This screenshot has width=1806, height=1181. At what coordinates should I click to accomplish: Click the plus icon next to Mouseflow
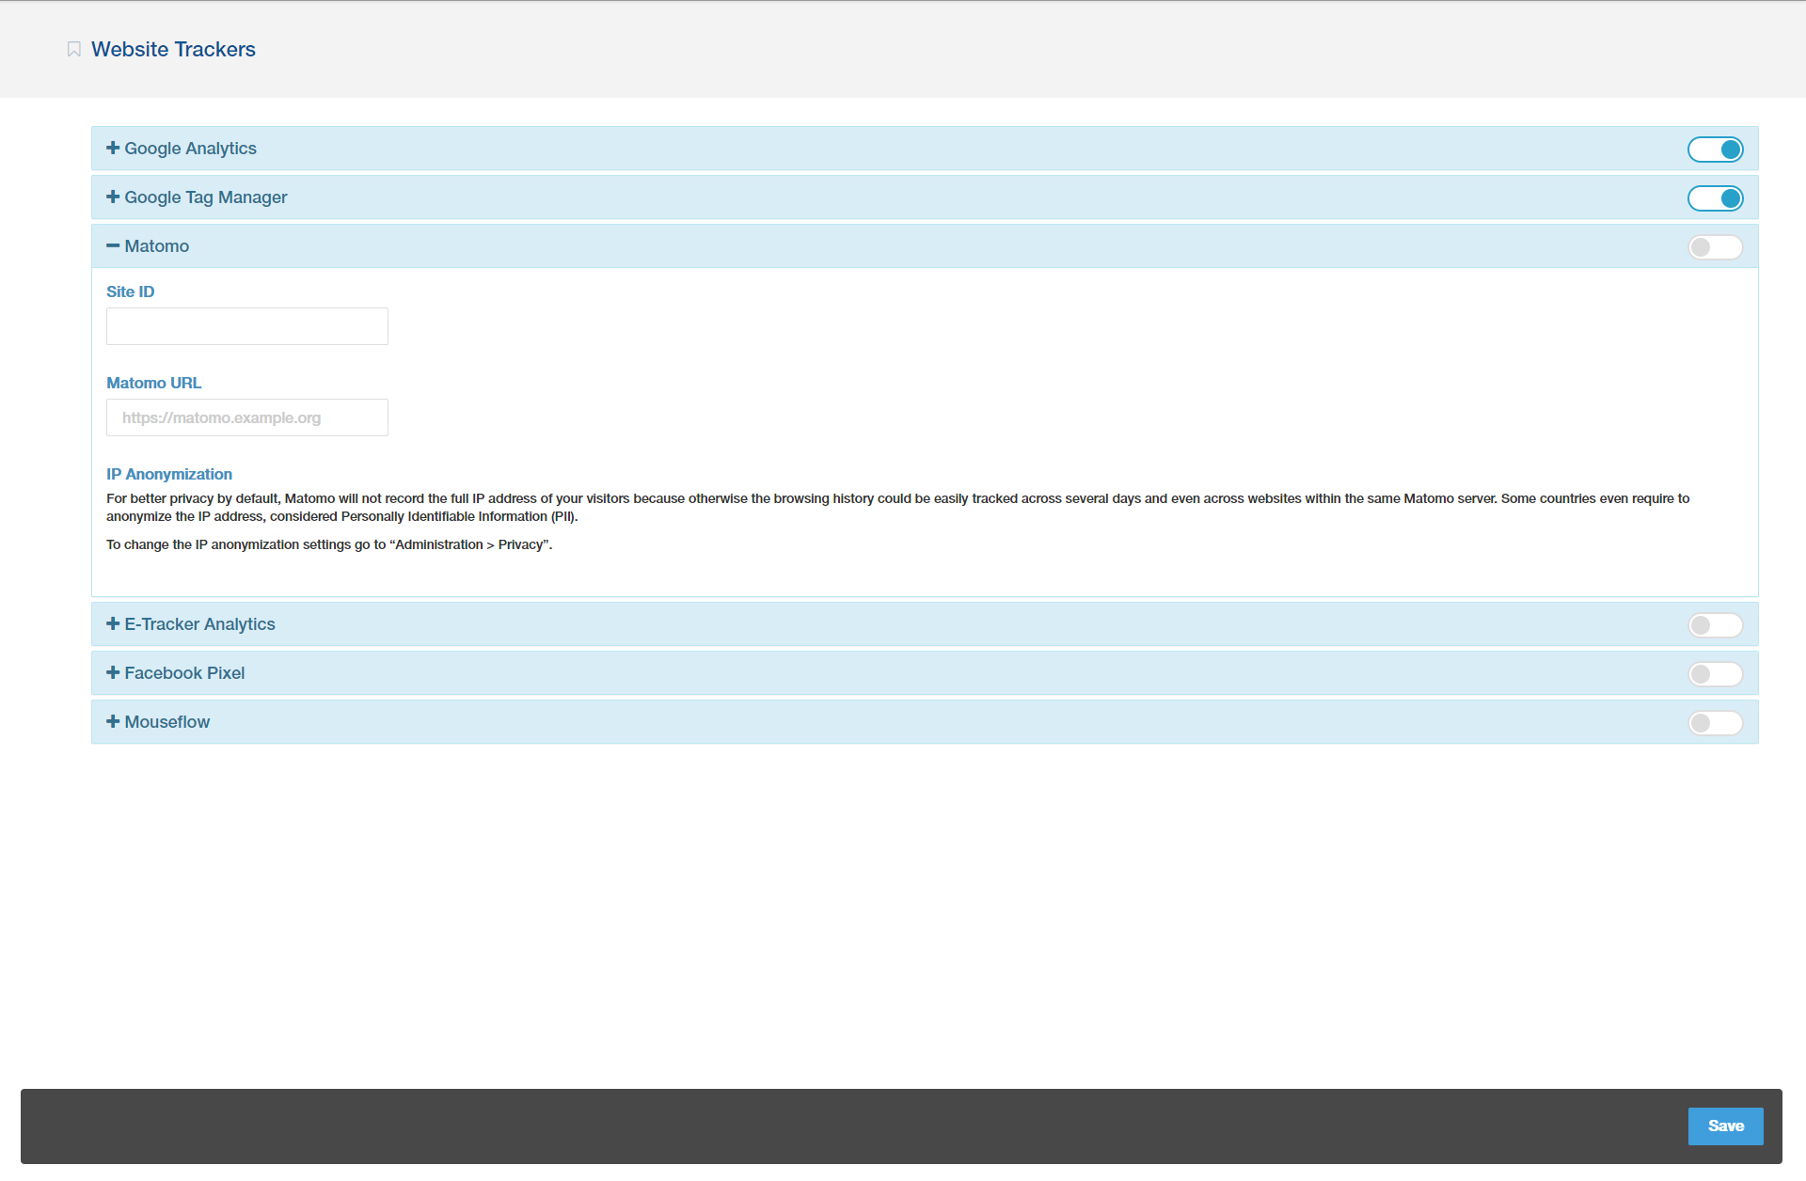113,721
